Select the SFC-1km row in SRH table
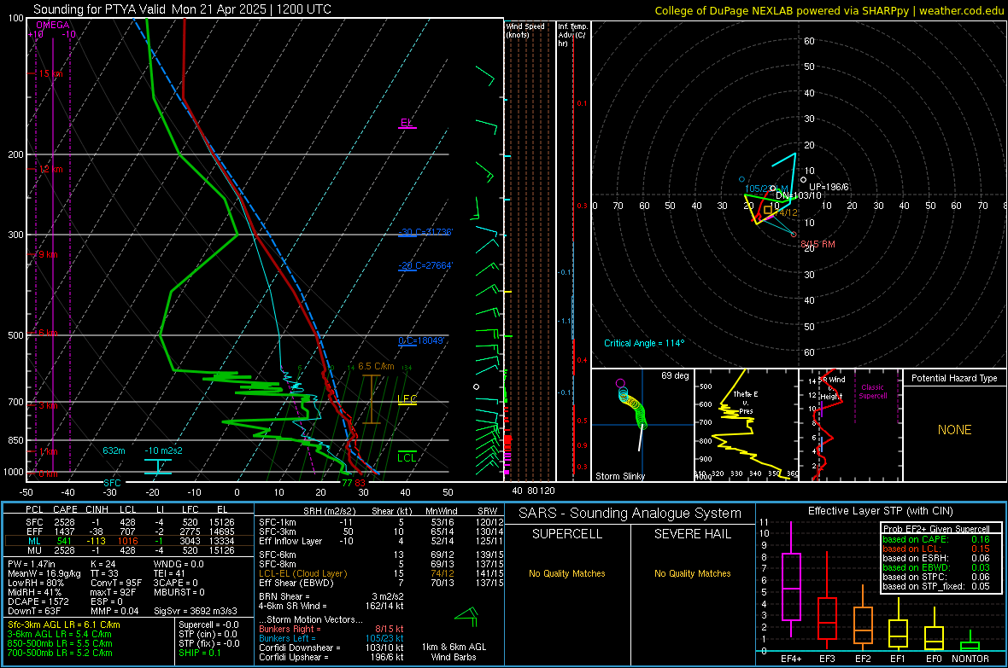 pos(380,522)
